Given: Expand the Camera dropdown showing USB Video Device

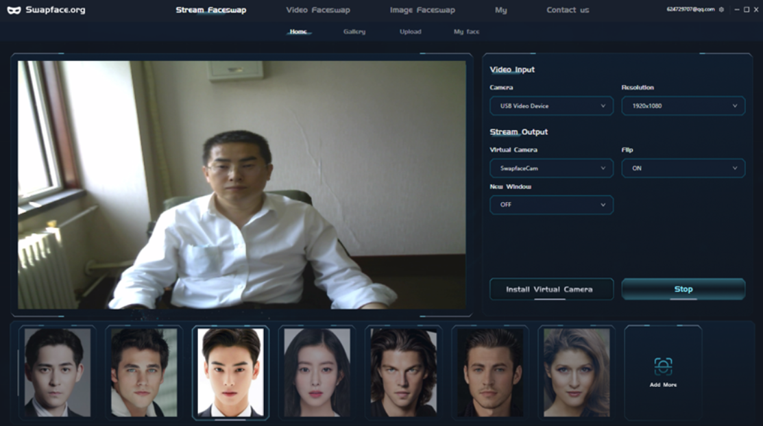Looking at the screenshot, I should point(551,105).
